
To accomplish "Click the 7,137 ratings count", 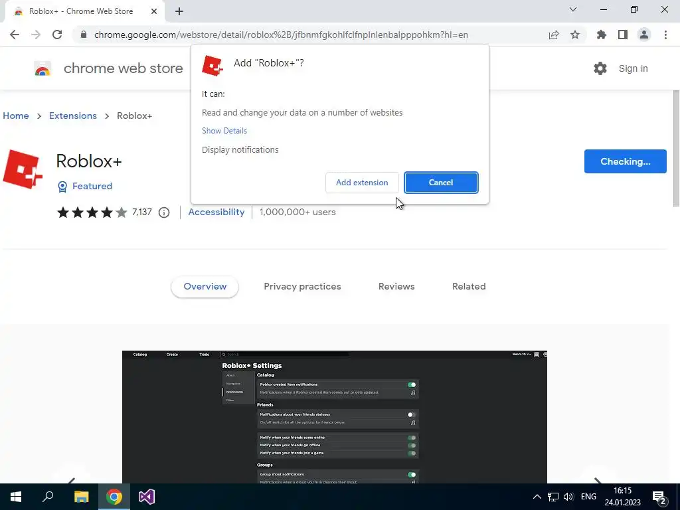I will click(142, 212).
